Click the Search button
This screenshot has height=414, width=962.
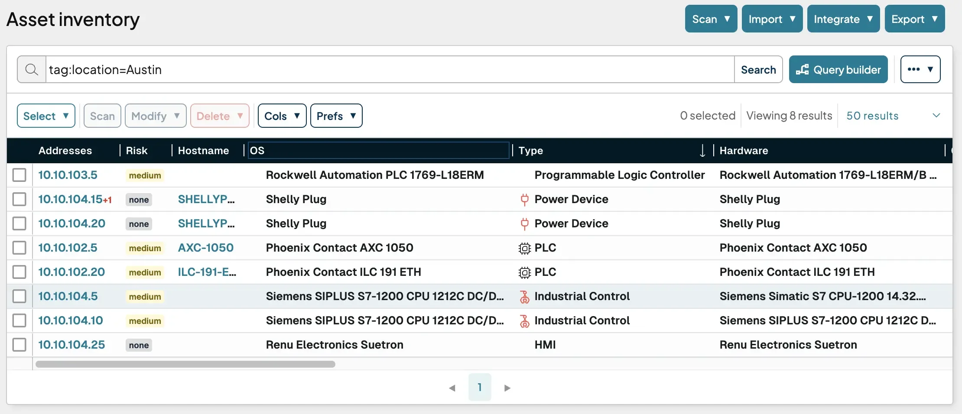pyautogui.click(x=758, y=69)
